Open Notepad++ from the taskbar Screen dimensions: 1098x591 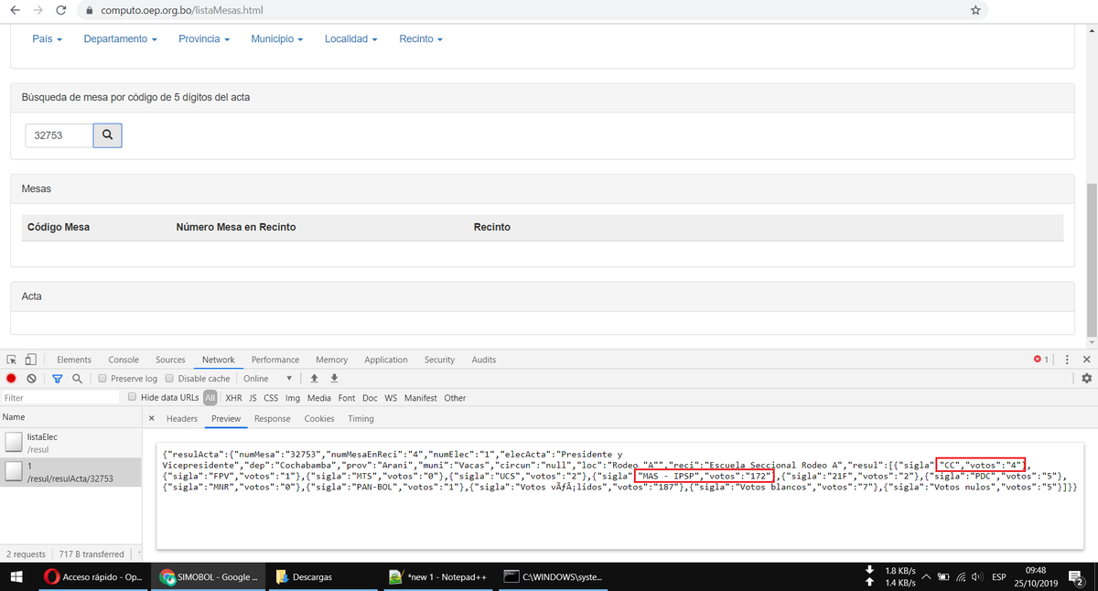(437, 577)
